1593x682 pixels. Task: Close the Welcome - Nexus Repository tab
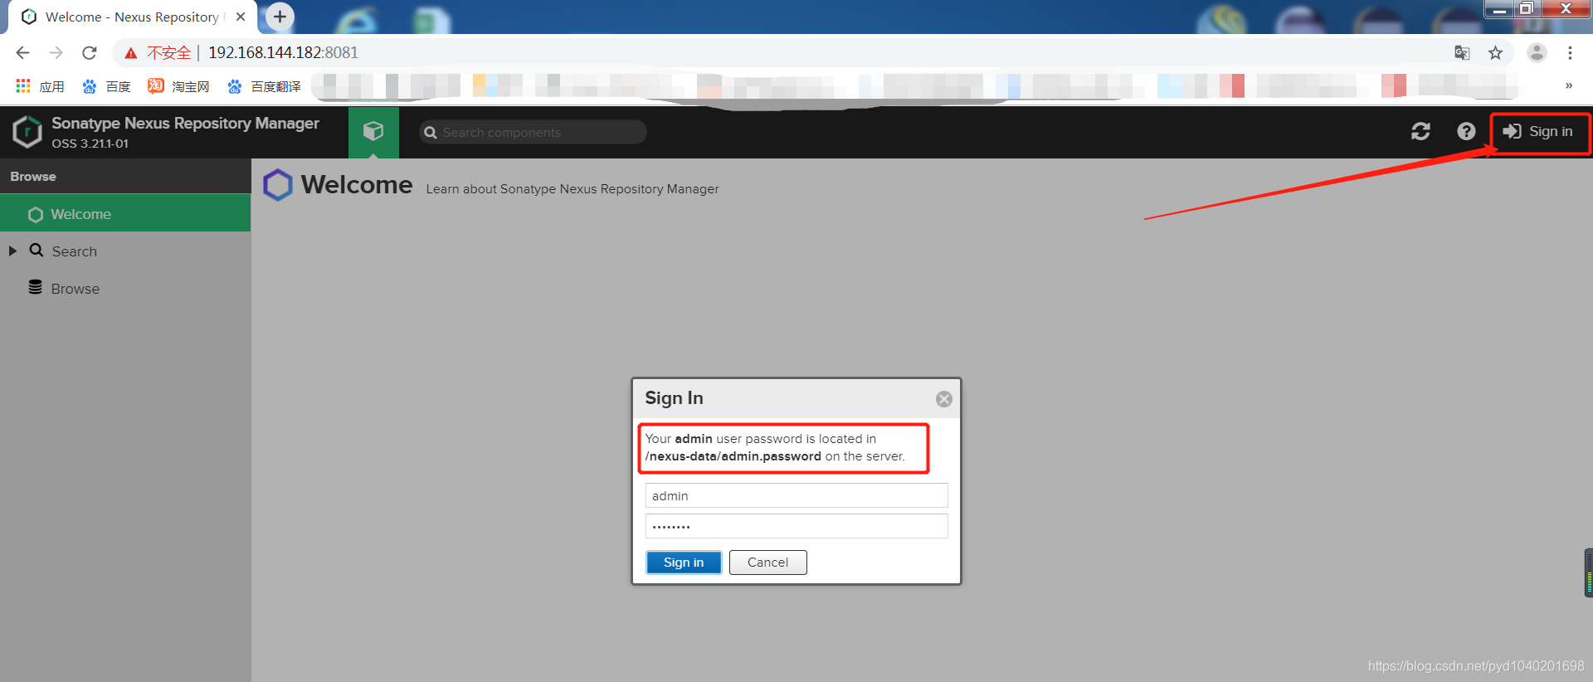241,17
